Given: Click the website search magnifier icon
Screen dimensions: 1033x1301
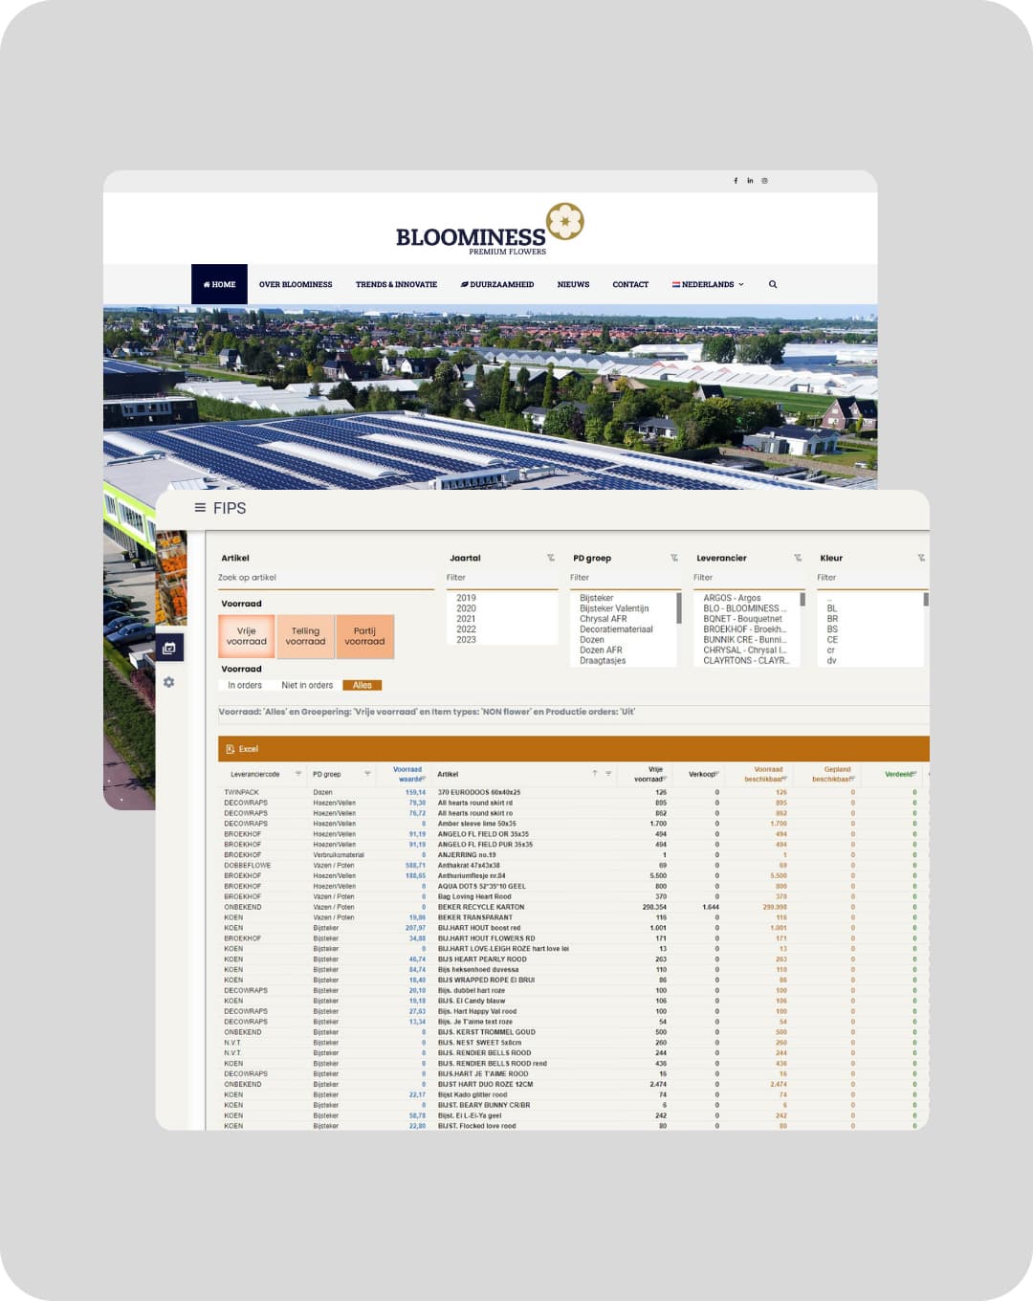Looking at the screenshot, I should tap(773, 284).
